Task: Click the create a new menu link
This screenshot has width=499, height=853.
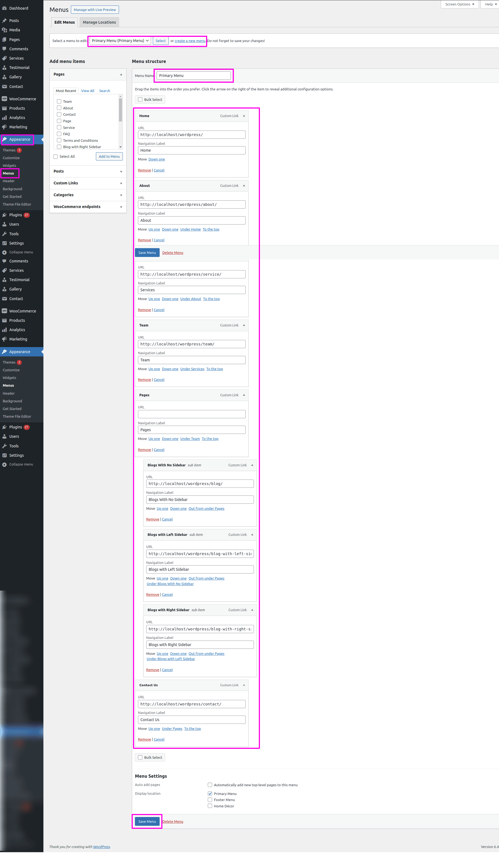Action: 190,41
